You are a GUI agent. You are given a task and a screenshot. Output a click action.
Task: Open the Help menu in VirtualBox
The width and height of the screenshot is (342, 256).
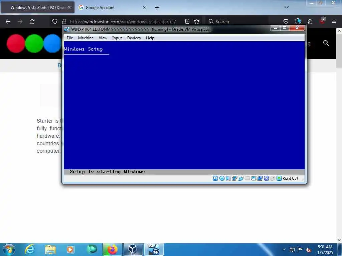click(150, 38)
